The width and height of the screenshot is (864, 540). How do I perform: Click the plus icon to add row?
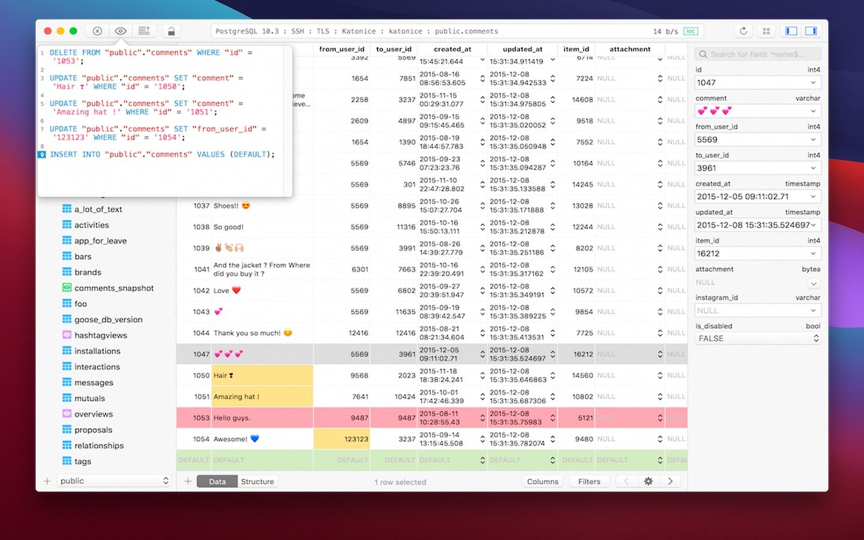tap(188, 481)
